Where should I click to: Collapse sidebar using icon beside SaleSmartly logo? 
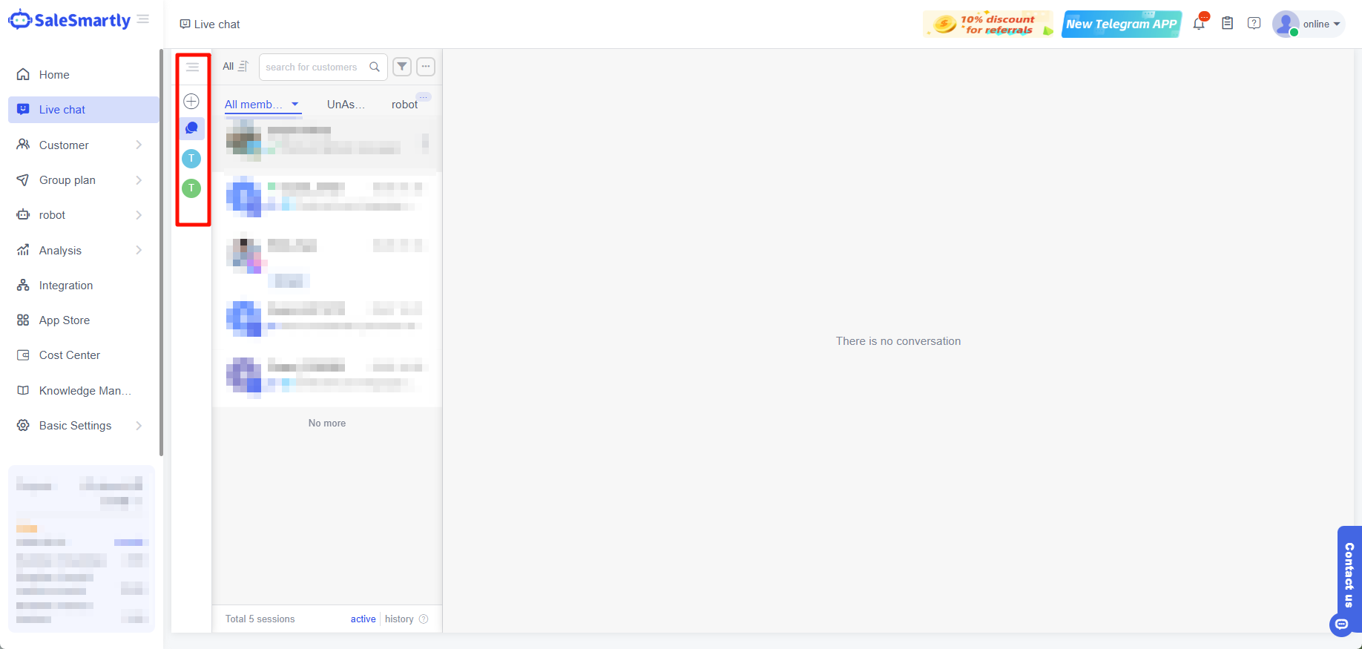pos(143,19)
